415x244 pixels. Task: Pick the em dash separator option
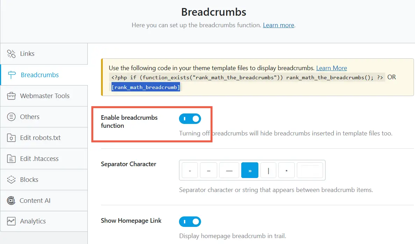click(x=229, y=171)
